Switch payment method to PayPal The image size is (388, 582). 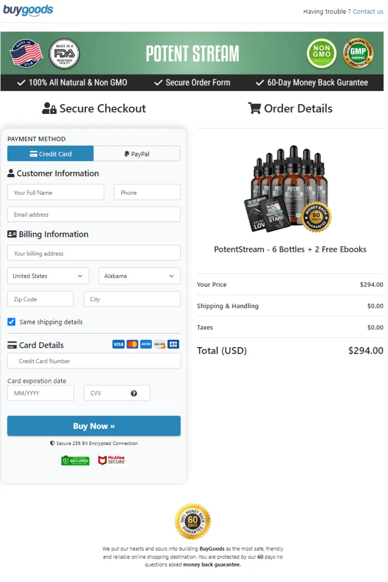point(137,154)
